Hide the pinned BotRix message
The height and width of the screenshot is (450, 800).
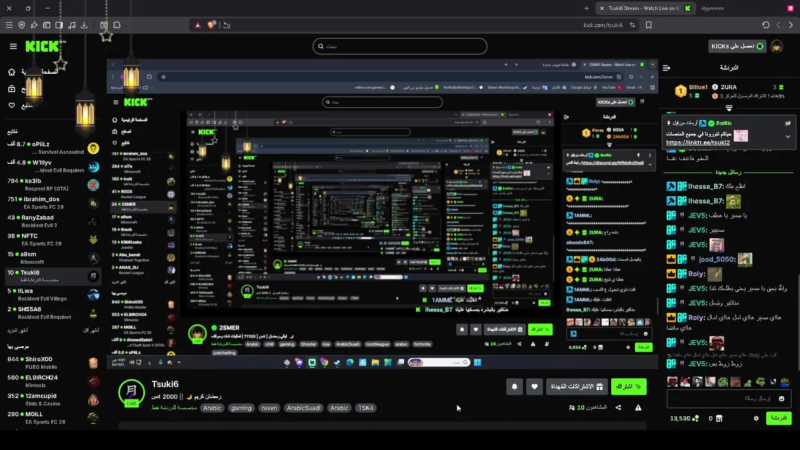[x=788, y=124]
